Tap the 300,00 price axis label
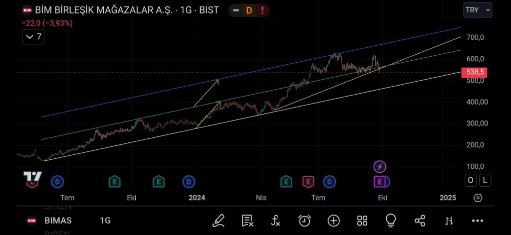511x235 pixels. click(x=477, y=123)
